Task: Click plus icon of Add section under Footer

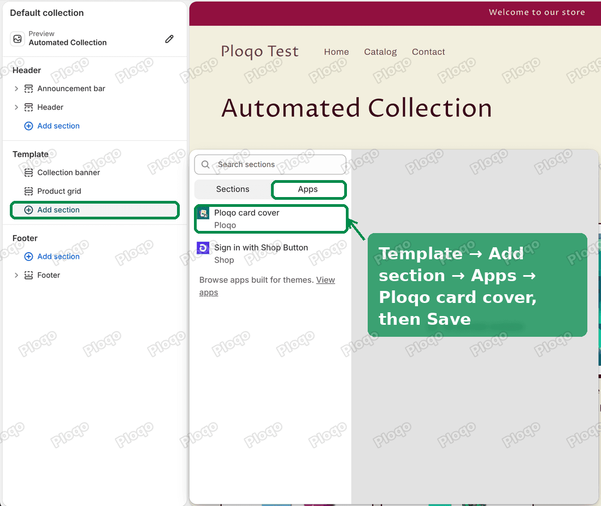Action: [x=28, y=257]
